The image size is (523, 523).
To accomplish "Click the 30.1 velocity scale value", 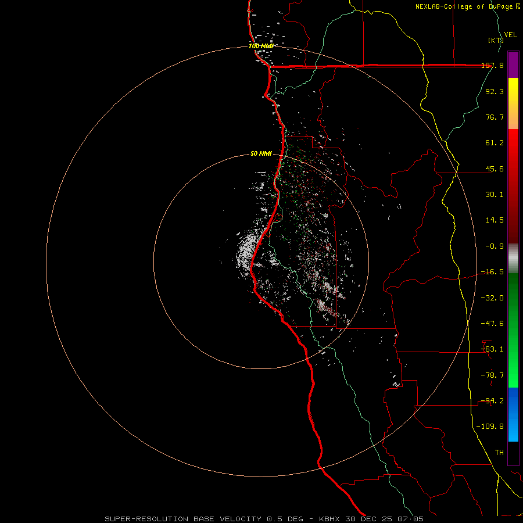I will tap(495, 195).
